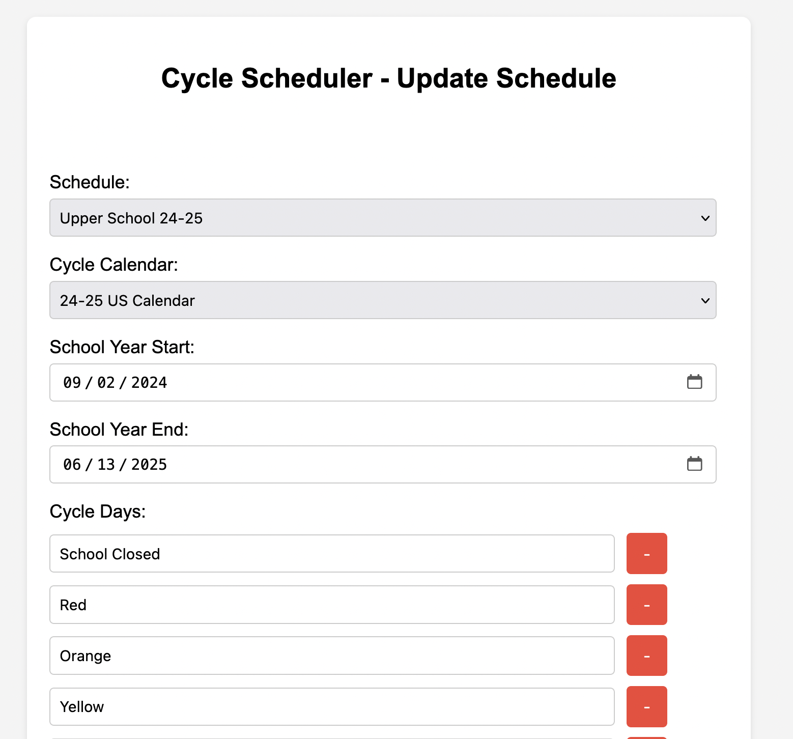Viewport: 793px width, 739px height.
Task: Focus the School Closed text field
Action: tap(332, 554)
